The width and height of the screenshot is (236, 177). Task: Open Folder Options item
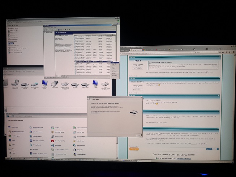click(79, 141)
